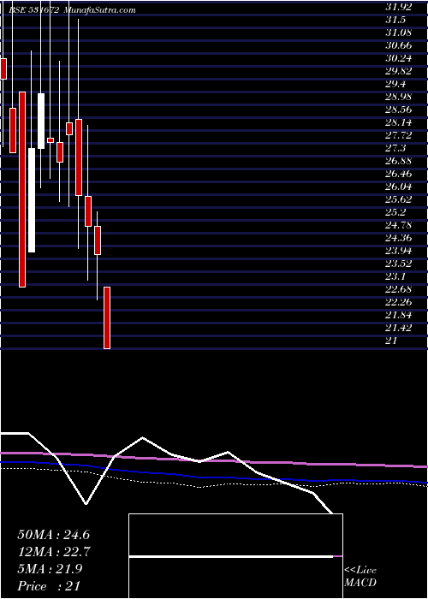The image size is (428, 599).
Task: Click the 27.72 price axis label
Action: point(399,135)
